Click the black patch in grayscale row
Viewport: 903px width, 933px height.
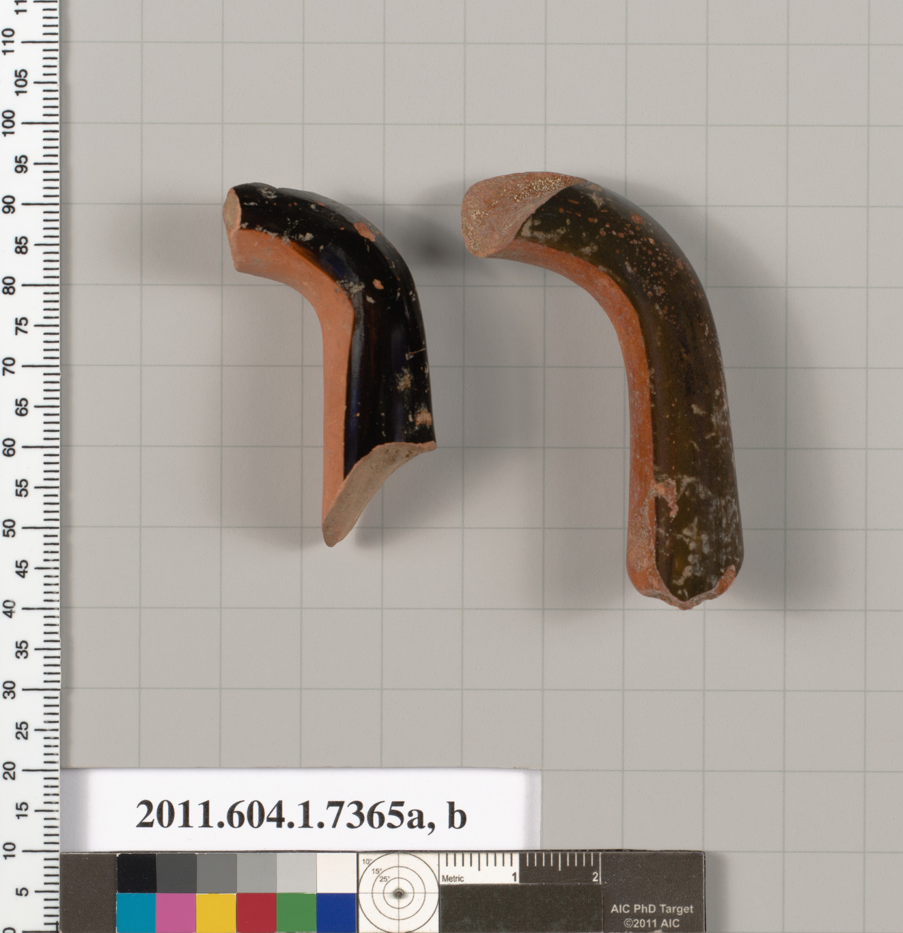tap(136, 873)
